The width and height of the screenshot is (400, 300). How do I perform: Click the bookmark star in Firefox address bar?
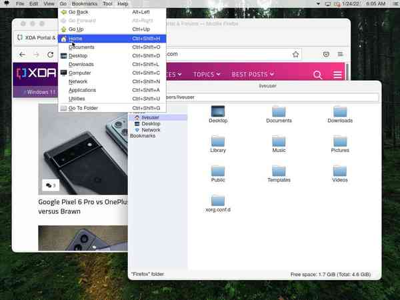click(295, 55)
